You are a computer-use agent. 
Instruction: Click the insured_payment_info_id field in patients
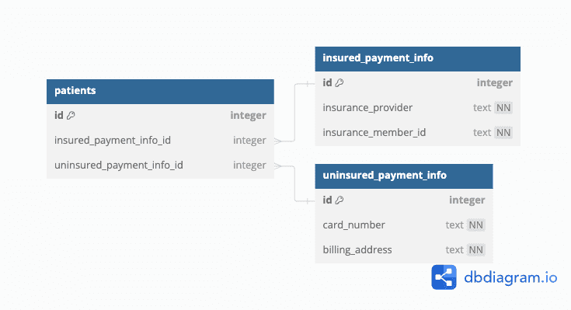click(x=160, y=141)
